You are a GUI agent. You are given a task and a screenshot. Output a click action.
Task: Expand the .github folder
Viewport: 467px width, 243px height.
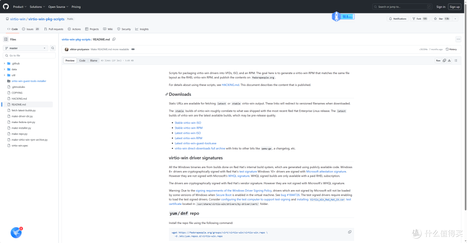pos(4,63)
